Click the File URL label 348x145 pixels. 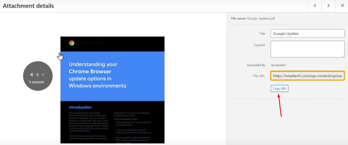[x=259, y=76]
